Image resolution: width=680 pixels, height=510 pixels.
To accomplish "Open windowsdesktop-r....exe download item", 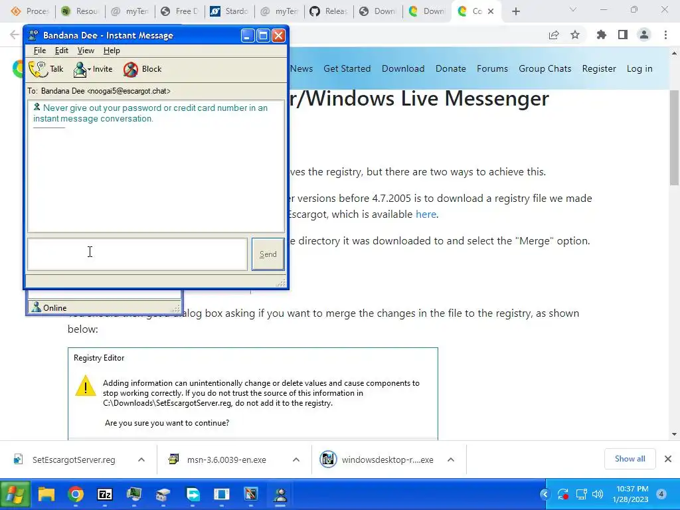I will pyautogui.click(x=377, y=460).
